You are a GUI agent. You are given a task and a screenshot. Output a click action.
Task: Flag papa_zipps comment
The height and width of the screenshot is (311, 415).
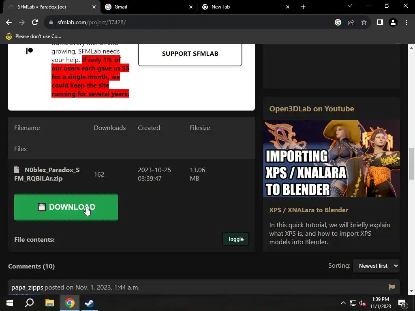click(x=392, y=287)
